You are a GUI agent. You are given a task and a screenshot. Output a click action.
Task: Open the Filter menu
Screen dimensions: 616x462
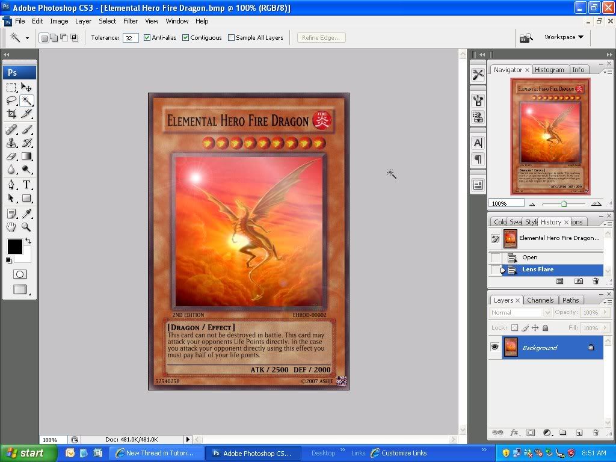[x=131, y=21]
